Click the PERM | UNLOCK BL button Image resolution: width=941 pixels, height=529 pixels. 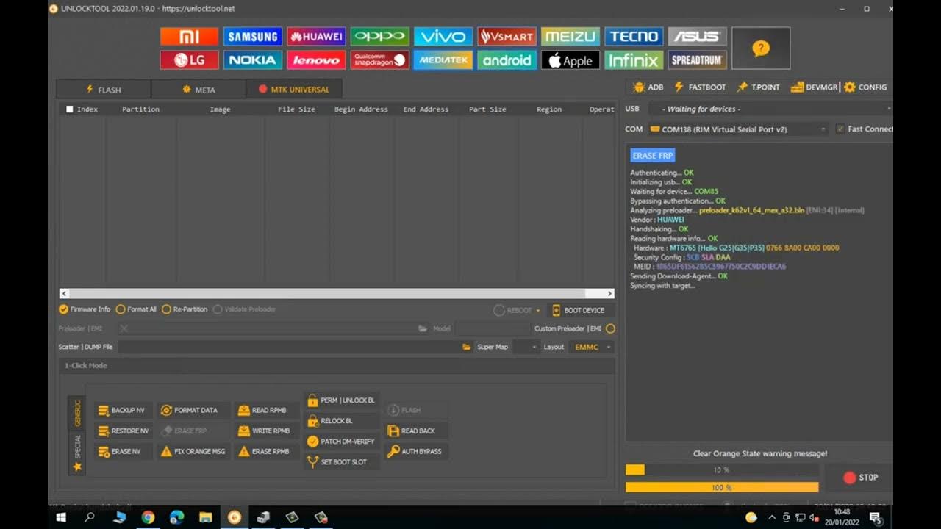342,400
